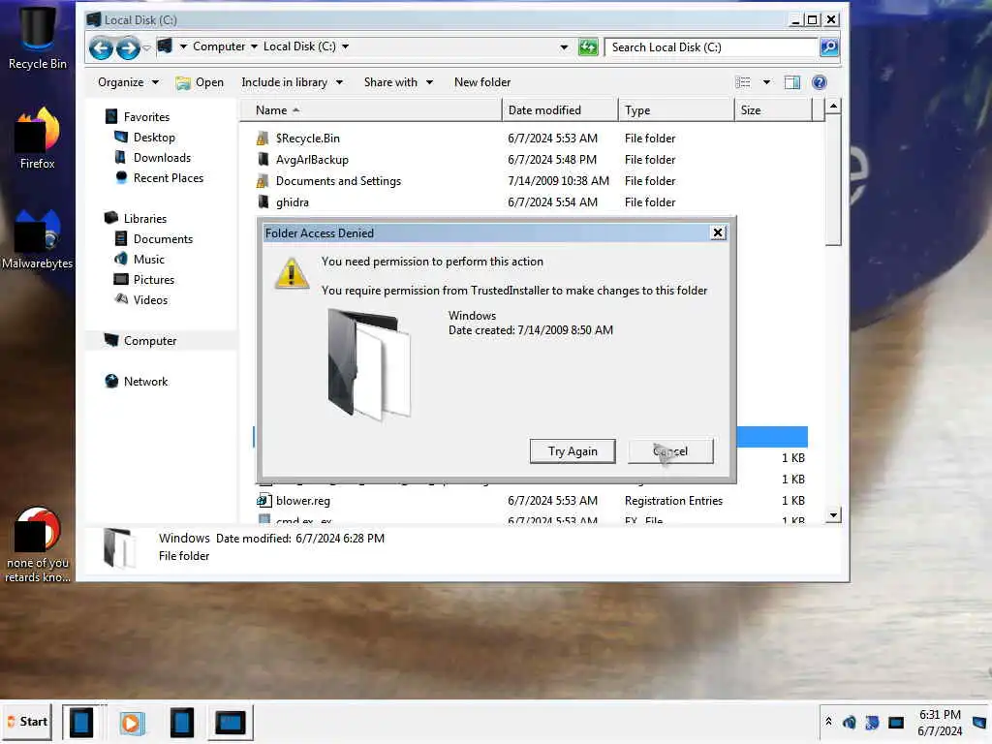Click the green Refresh icon

click(x=588, y=46)
